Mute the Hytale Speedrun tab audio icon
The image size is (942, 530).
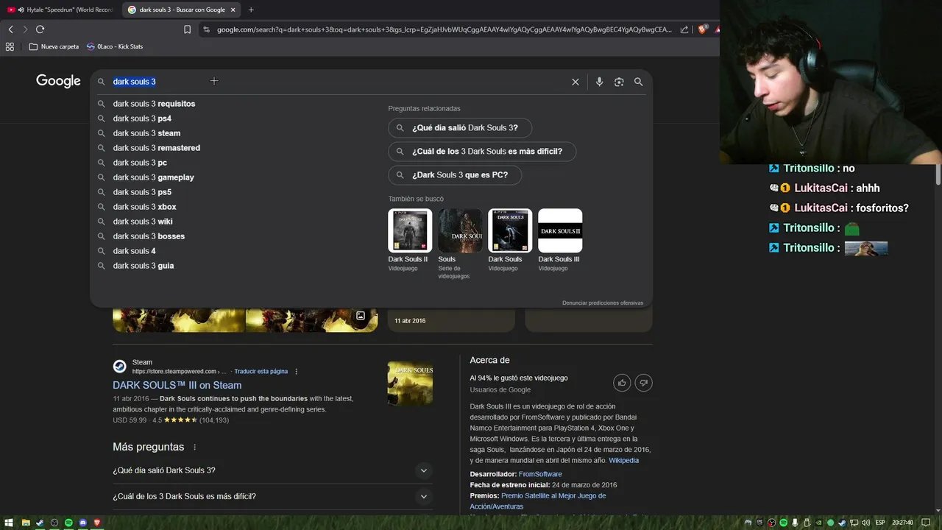[x=21, y=10]
